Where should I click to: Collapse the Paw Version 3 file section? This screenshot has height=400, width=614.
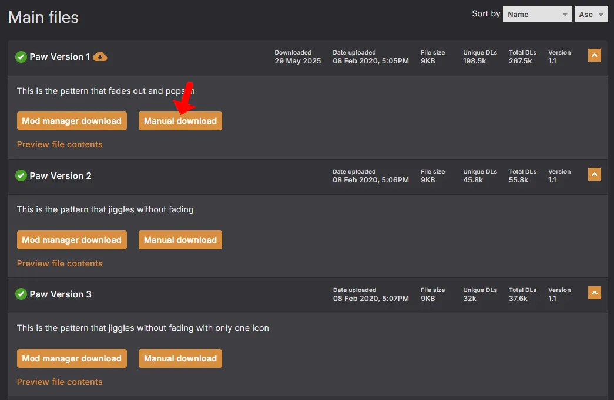594,293
